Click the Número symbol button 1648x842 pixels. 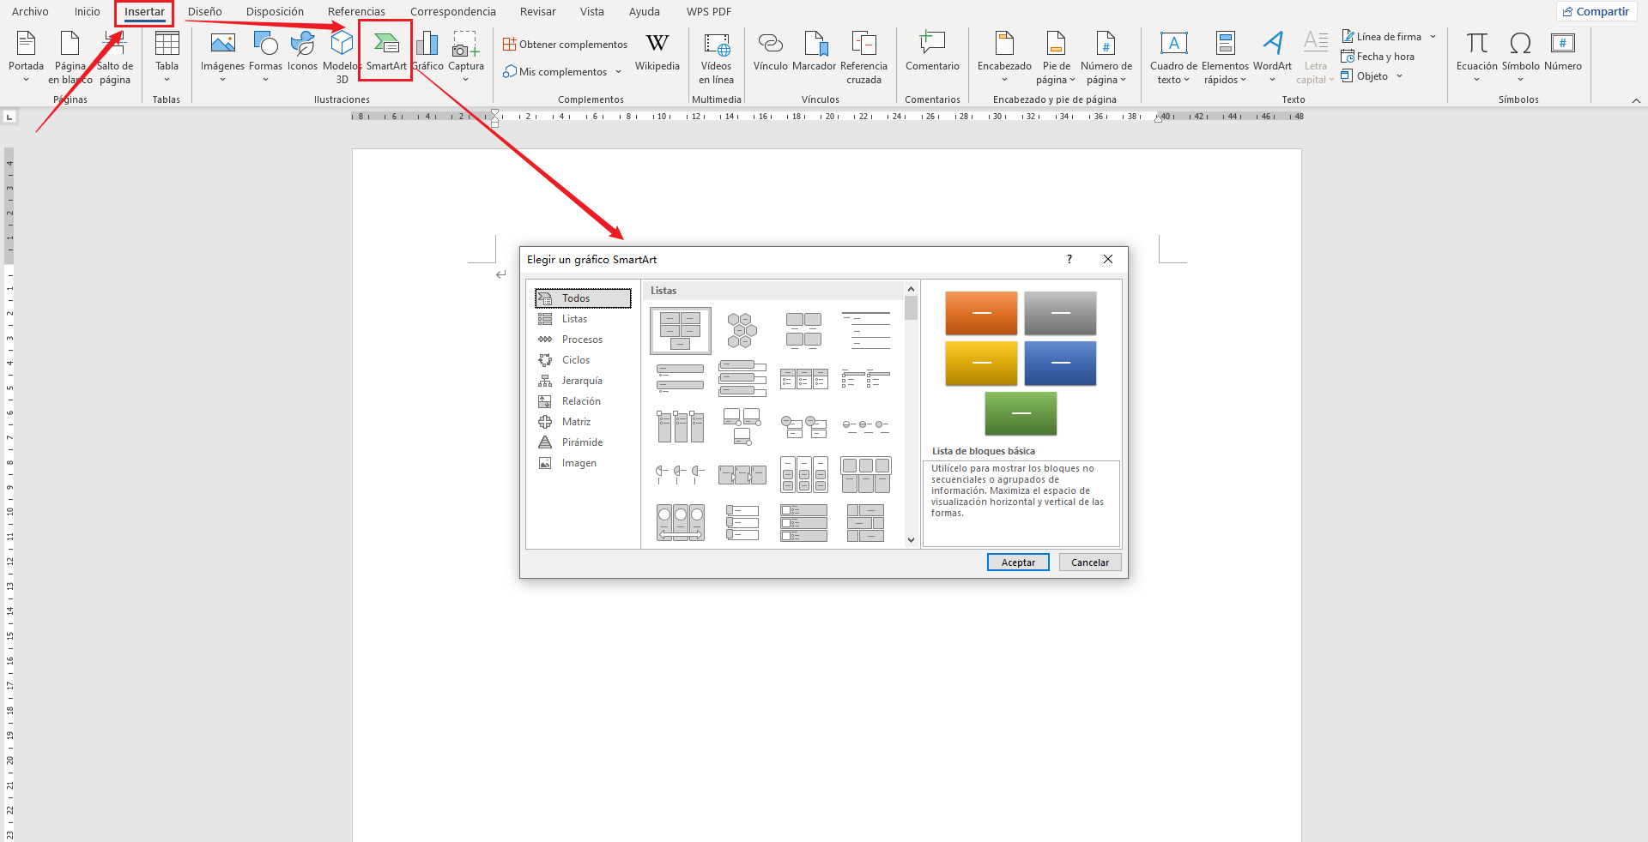pyautogui.click(x=1562, y=51)
